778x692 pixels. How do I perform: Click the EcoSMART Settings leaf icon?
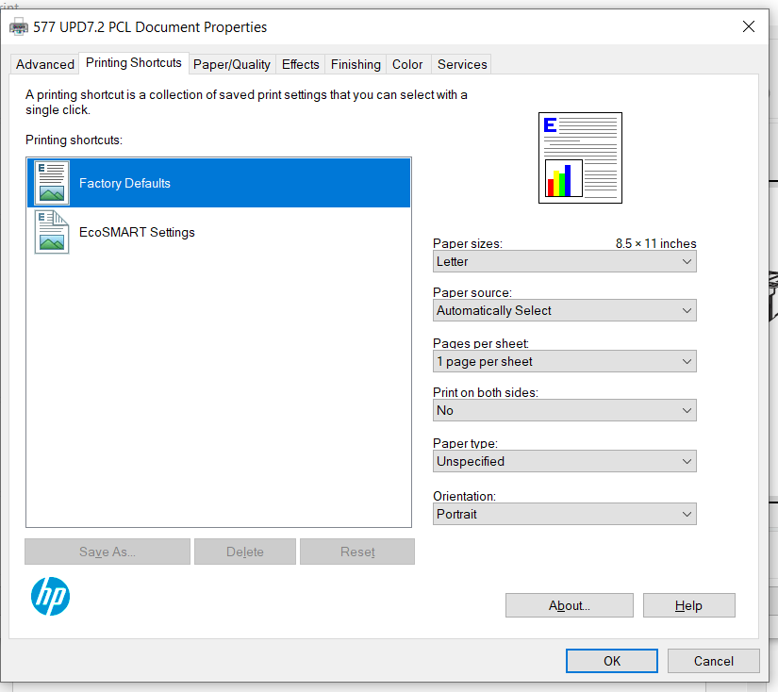click(50, 232)
